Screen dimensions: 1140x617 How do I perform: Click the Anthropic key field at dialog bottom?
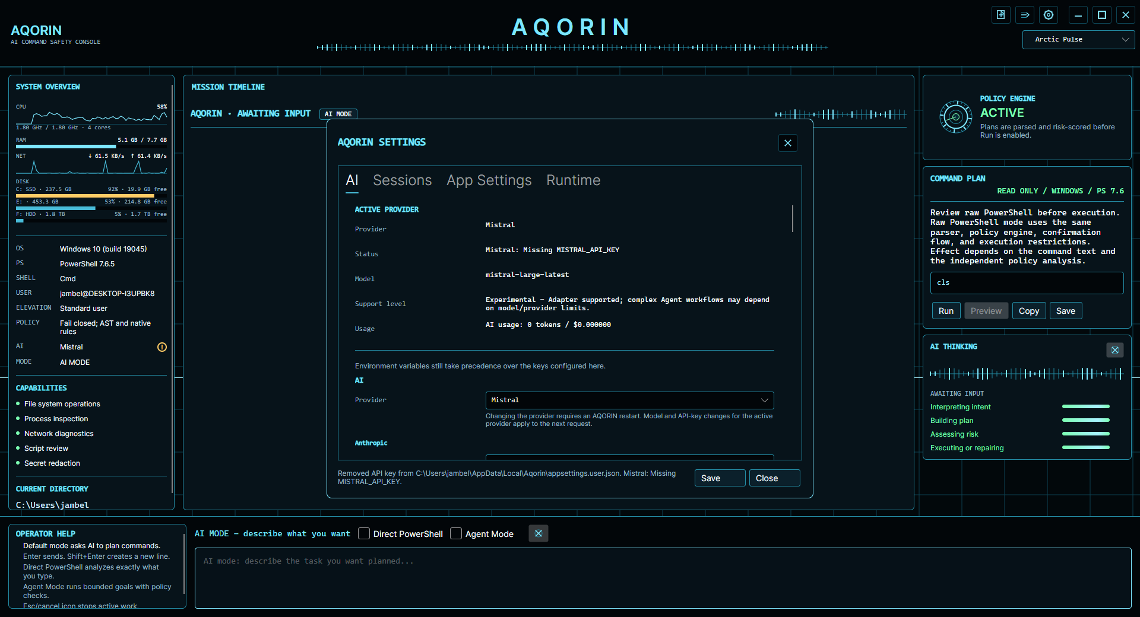click(629, 457)
